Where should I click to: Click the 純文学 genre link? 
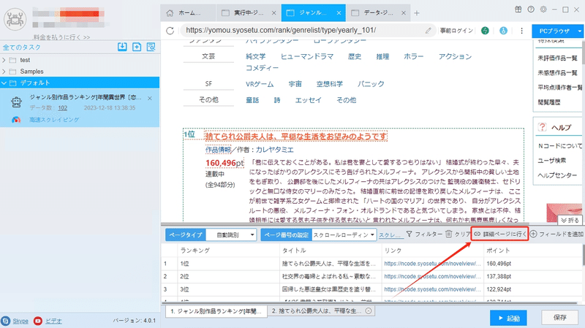(255, 56)
